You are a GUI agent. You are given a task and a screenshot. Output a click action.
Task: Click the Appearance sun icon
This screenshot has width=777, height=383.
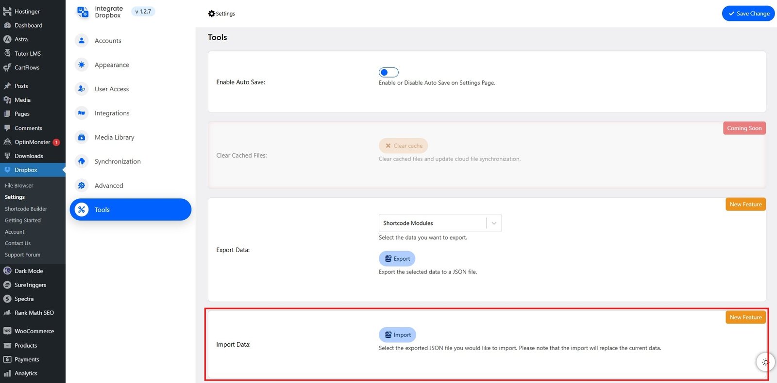[x=82, y=65]
